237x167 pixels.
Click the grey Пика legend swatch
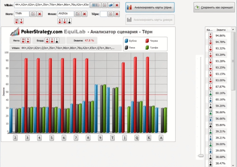click(126, 48)
